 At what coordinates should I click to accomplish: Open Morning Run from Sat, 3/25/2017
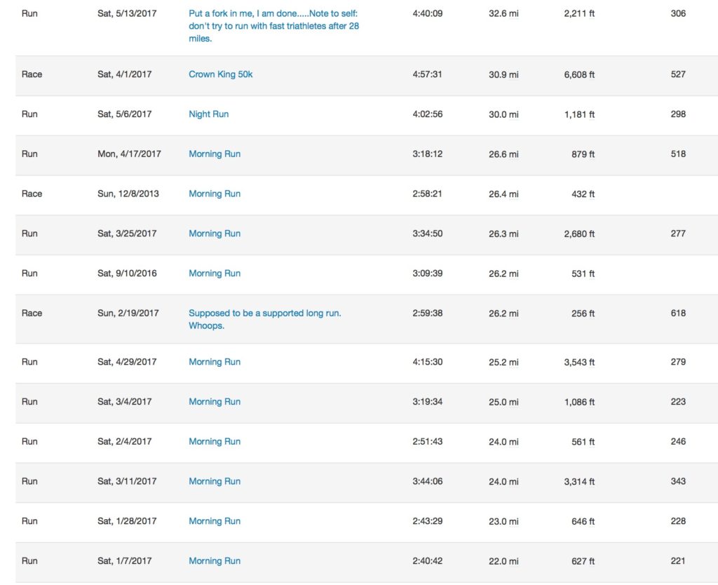214,234
